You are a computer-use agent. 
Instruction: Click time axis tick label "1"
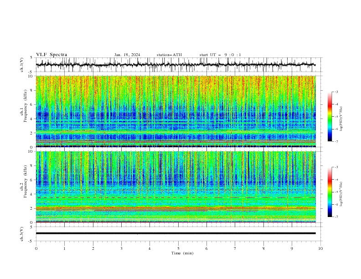64,248
